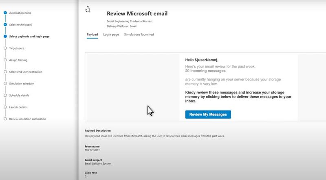Open the Simulations launched tab
Image resolution: width=326 pixels, height=180 pixels.
139,35
